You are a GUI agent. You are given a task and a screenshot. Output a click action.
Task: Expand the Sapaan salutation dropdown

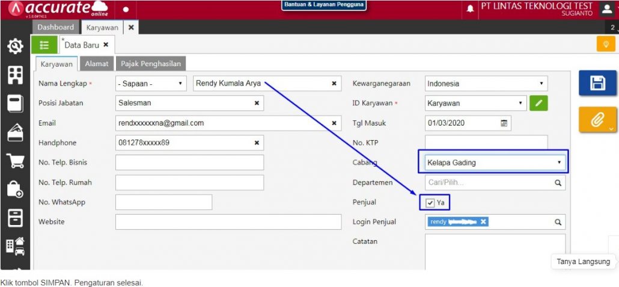click(x=151, y=84)
